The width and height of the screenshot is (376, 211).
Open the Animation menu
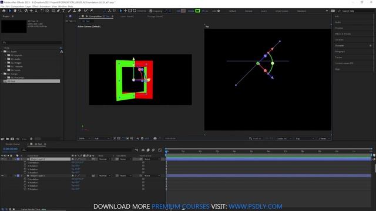pyautogui.click(x=45, y=6)
